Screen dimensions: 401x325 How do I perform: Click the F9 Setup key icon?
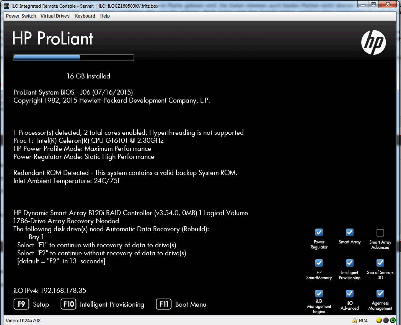coord(21,304)
